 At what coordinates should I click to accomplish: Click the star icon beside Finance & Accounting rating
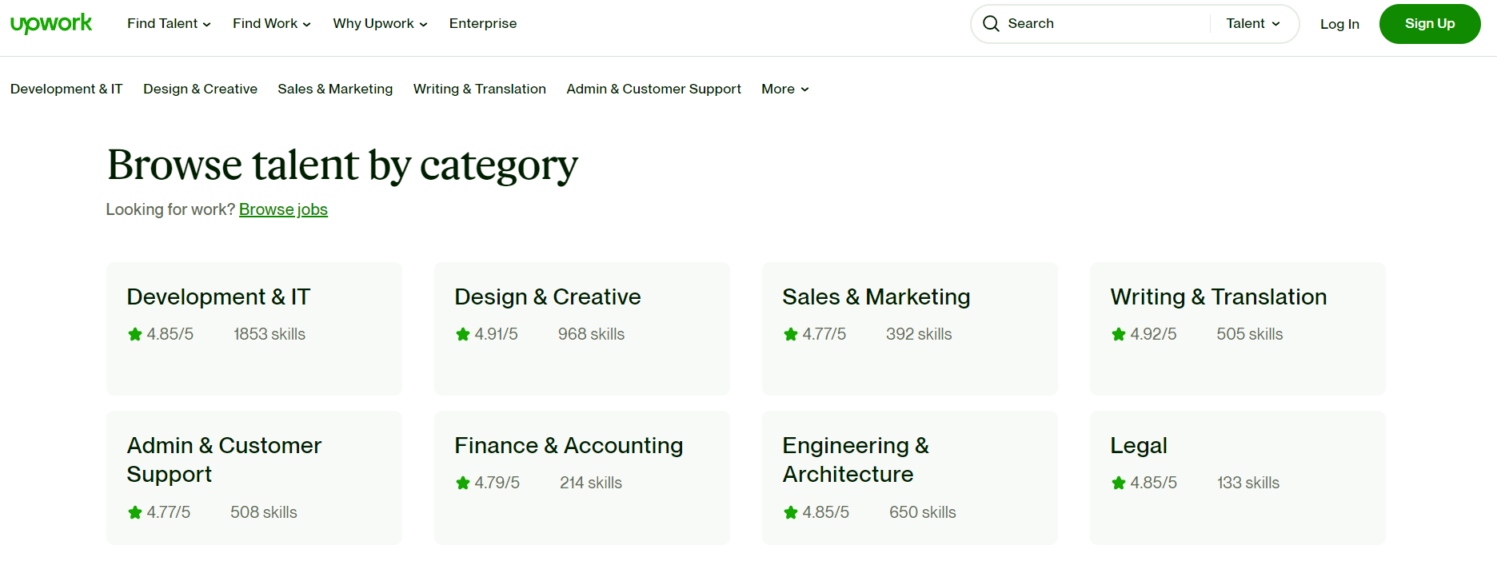pyautogui.click(x=462, y=483)
